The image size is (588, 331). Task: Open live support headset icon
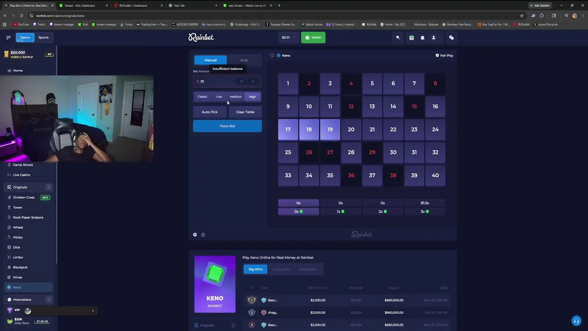(577, 321)
